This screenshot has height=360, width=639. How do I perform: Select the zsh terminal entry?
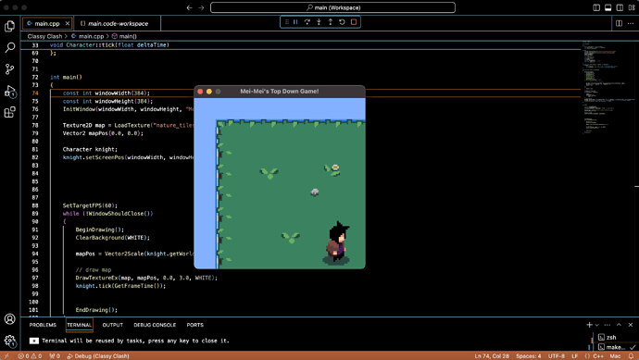point(611,337)
